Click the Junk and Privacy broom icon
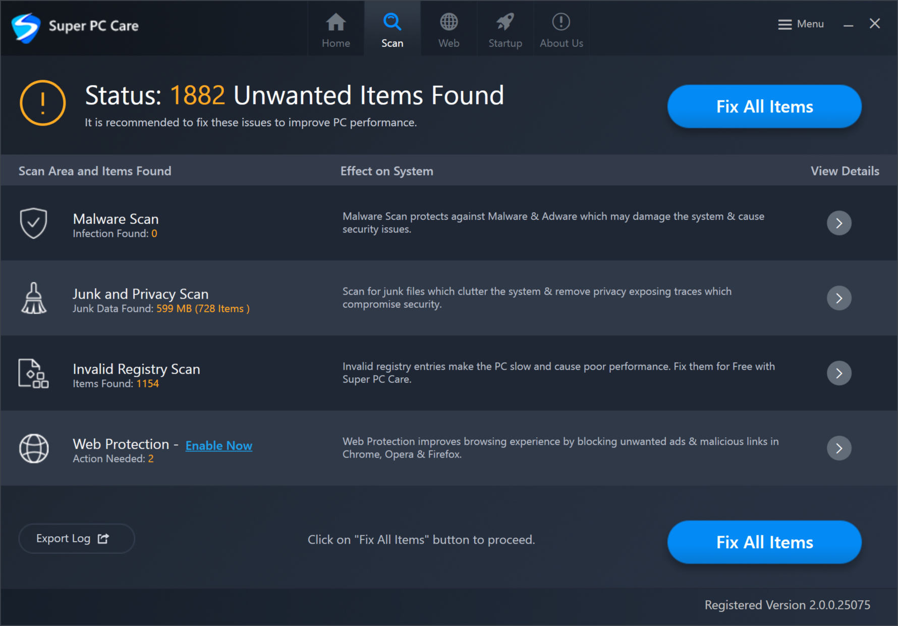 [34, 298]
